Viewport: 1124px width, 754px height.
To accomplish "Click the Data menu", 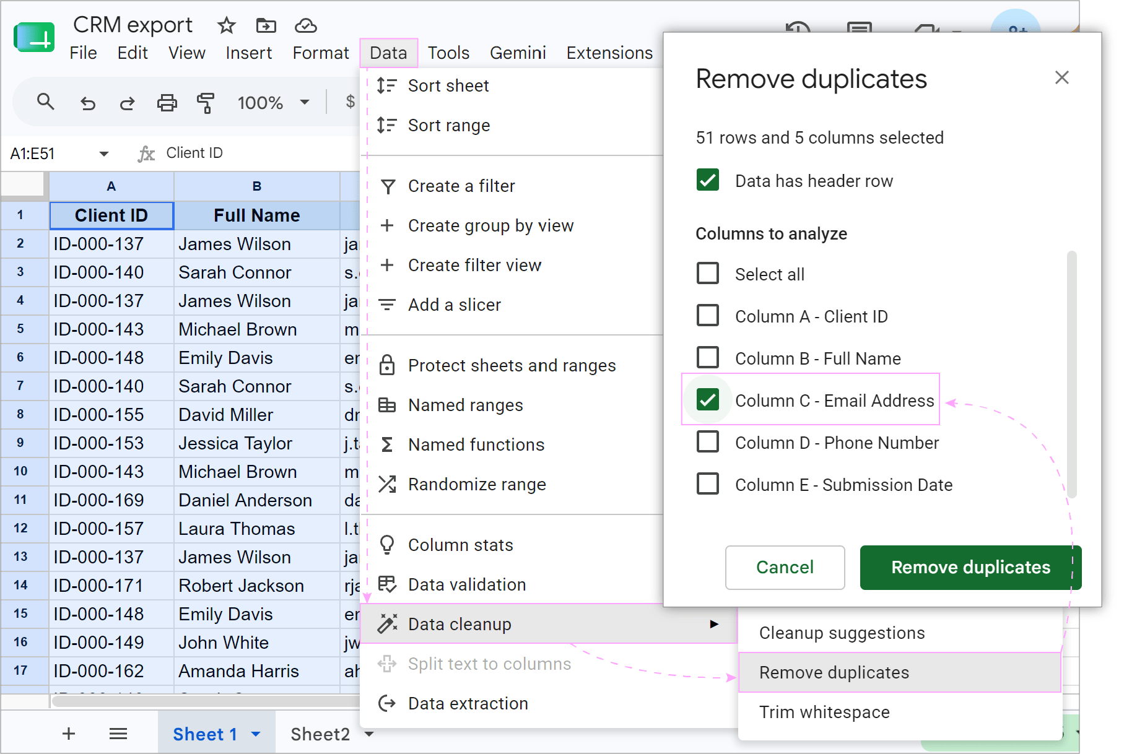I will pyautogui.click(x=388, y=53).
